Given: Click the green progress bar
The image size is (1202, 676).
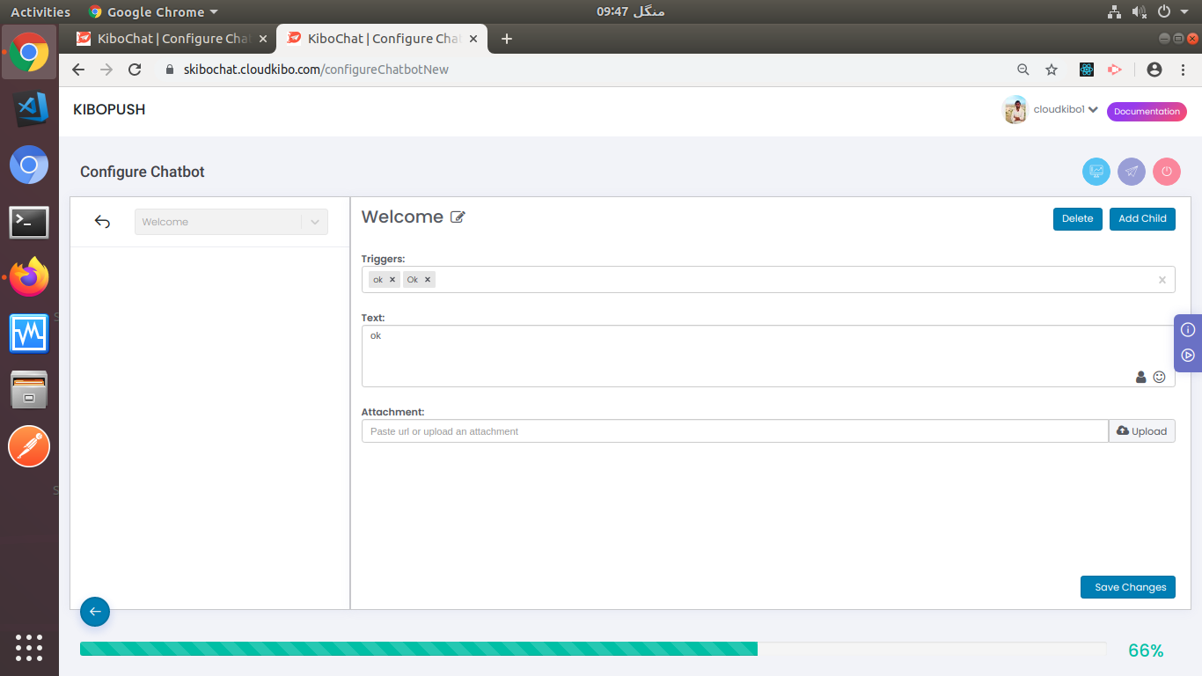Looking at the screenshot, I should pyautogui.click(x=419, y=649).
